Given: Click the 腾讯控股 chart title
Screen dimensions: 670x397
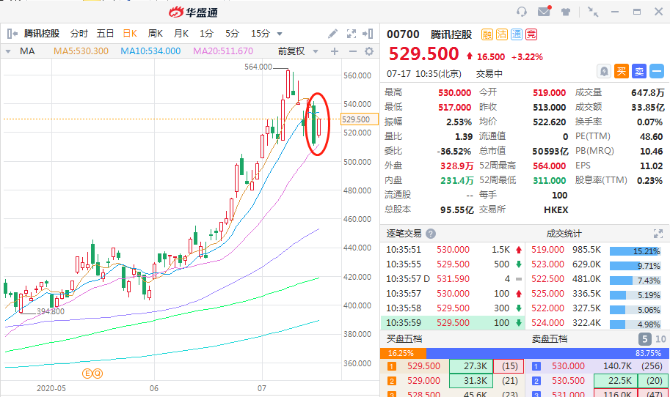Looking at the screenshot, I should click(41, 33).
